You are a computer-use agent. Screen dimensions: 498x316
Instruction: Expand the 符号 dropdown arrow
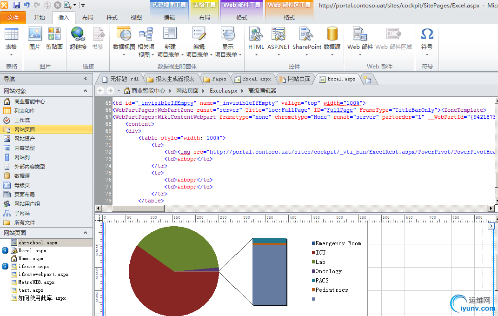pos(427,54)
